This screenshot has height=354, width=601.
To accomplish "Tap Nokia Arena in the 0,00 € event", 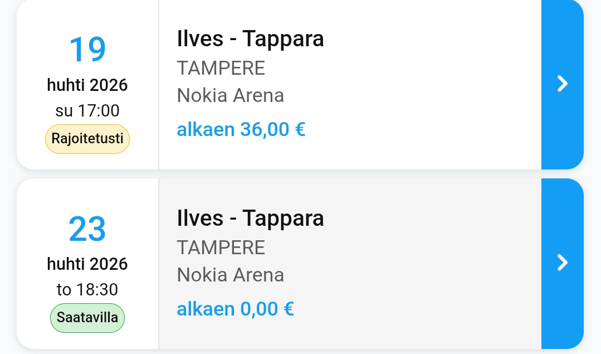I will pos(230,275).
